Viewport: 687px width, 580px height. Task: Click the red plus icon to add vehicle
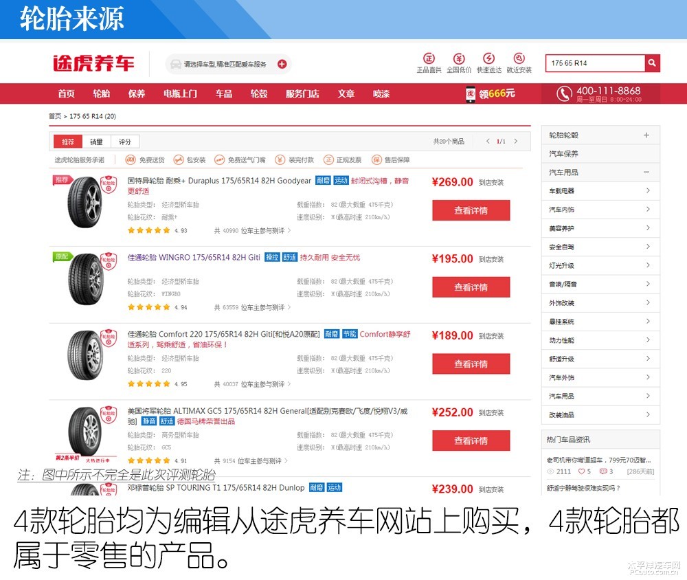[x=282, y=64]
